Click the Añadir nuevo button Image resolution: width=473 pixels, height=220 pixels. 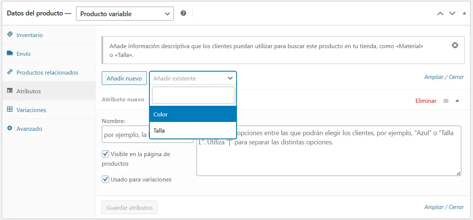pyautogui.click(x=124, y=78)
